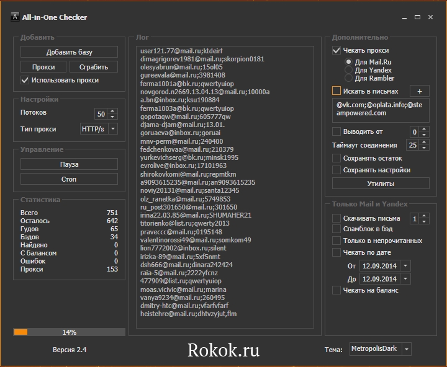This screenshot has height=367, width=447.
Task: Open the До date picker dropdown
Action: point(405,279)
